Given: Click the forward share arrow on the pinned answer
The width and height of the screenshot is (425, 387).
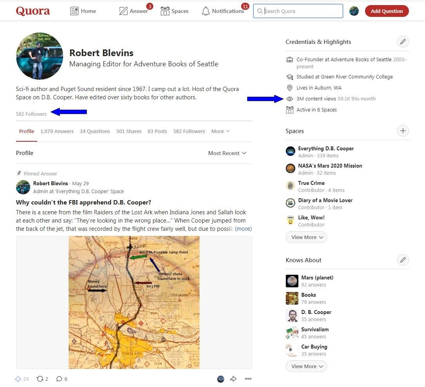Looking at the screenshot, I should [233, 379].
